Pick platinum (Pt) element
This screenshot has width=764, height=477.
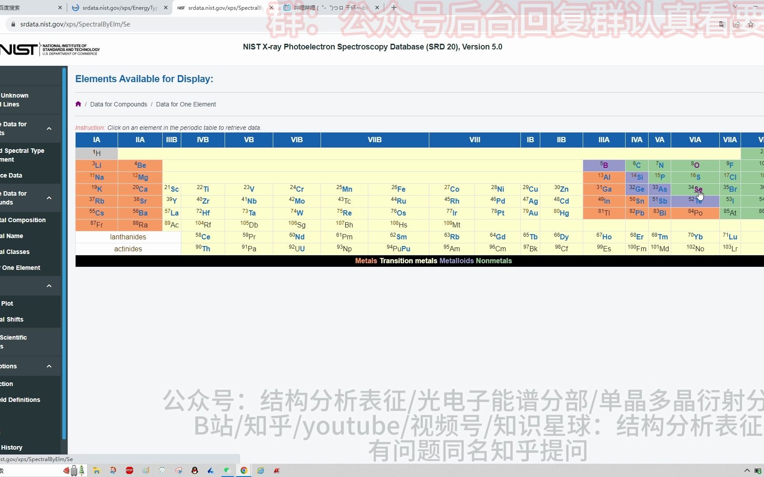click(x=497, y=212)
